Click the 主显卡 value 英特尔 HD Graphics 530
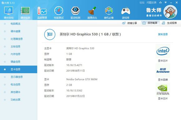Viewport: 181px width, 120px height. click(x=80, y=48)
